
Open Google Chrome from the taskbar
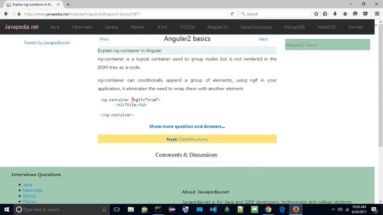268,210
